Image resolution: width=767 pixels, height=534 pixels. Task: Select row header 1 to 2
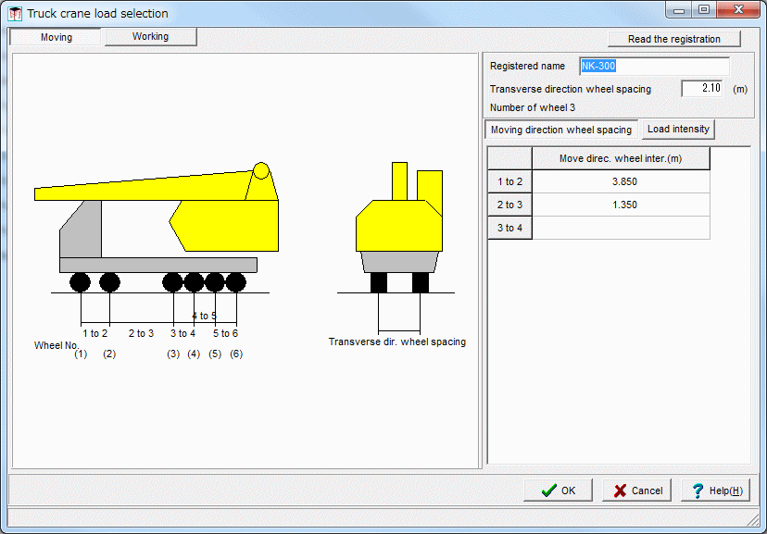click(x=509, y=181)
